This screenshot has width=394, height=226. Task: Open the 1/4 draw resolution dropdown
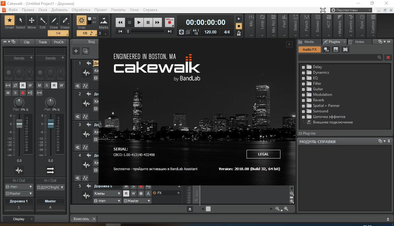coord(58,33)
